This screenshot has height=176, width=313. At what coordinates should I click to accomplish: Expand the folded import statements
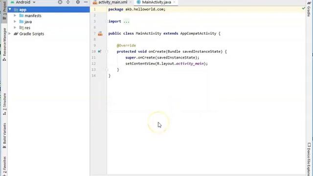pos(107,22)
